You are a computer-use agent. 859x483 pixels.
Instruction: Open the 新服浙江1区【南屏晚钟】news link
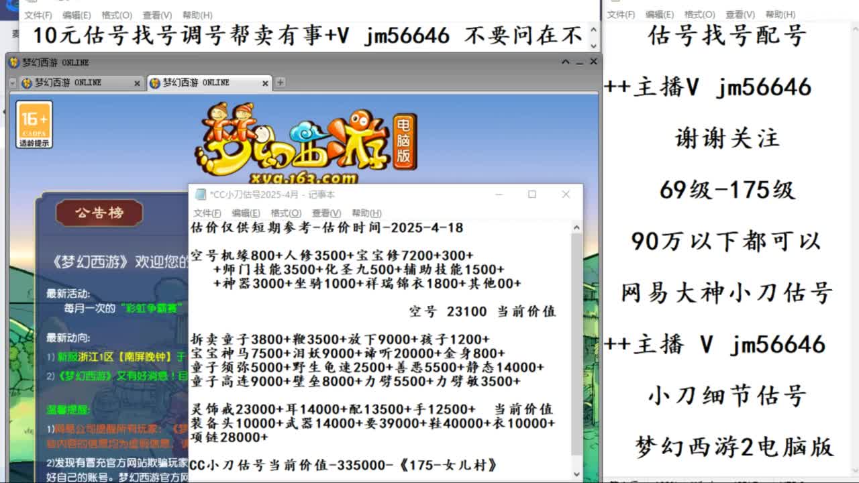pos(122,357)
